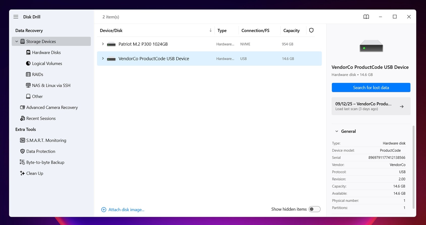Open the Clean Up tool
Image resolution: width=426 pixels, height=225 pixels.
35,173
